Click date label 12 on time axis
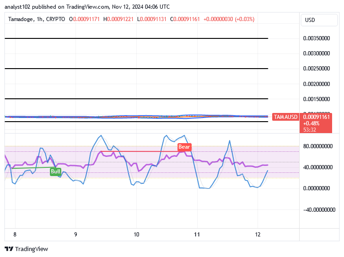The width and height of the screenshot is (344, 257). click(x=258, y=235)
